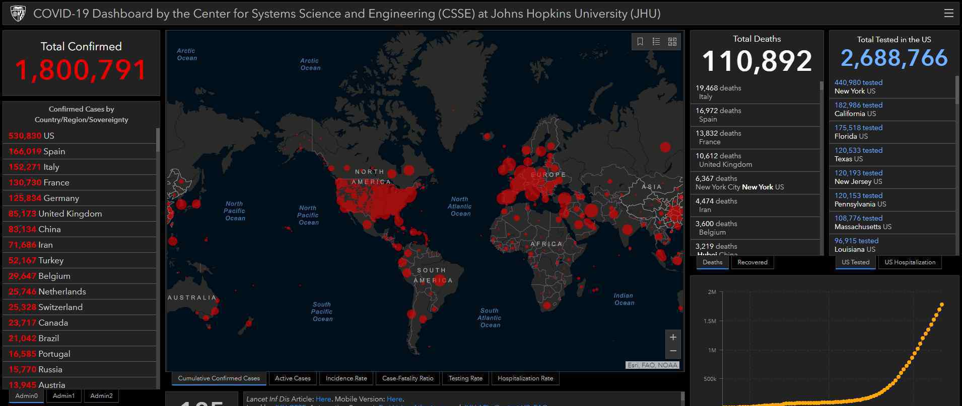The height and width of the screenshot is (406, 962).
Task: Select Iran 4,474 deaths entry
Action: pyautogui.click(x=755, y=206)
